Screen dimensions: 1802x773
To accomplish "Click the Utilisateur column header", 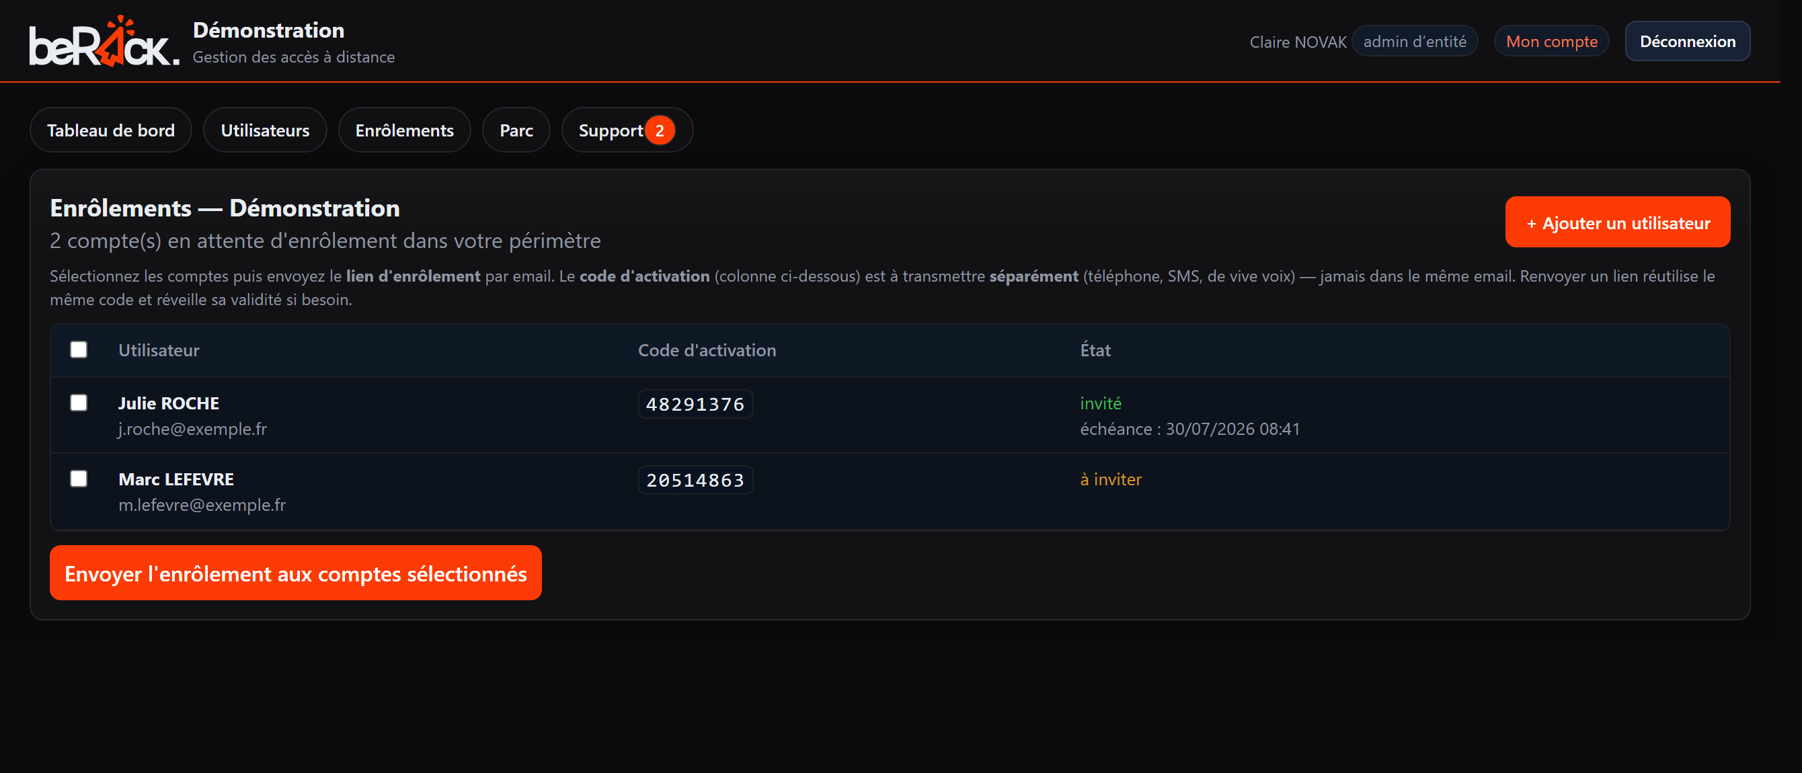I will pos(159,350).
